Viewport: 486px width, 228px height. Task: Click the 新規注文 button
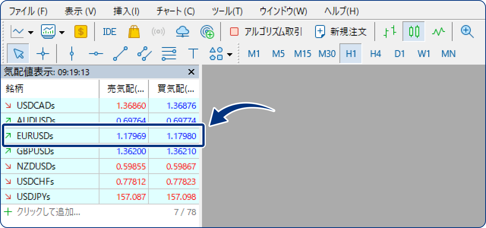pos(342,32)
